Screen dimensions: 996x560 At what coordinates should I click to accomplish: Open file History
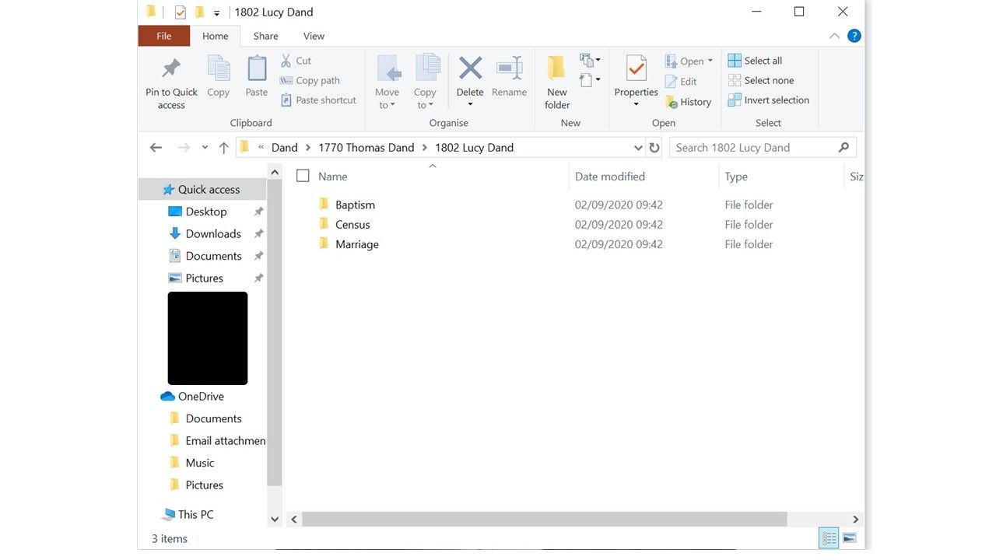[x=689, y=101]
